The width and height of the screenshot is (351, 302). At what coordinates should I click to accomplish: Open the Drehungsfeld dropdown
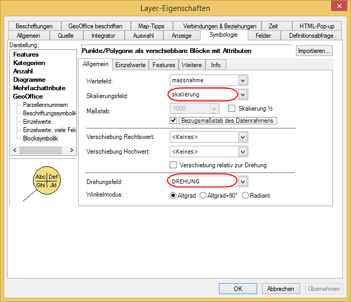click(x=242, y=181)
